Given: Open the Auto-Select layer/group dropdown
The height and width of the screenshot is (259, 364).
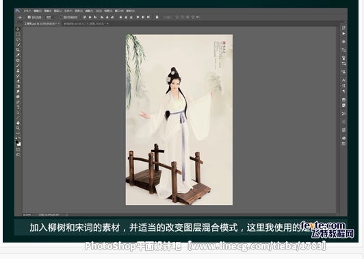Looking at the screenshot, I should tap(51, 17).
